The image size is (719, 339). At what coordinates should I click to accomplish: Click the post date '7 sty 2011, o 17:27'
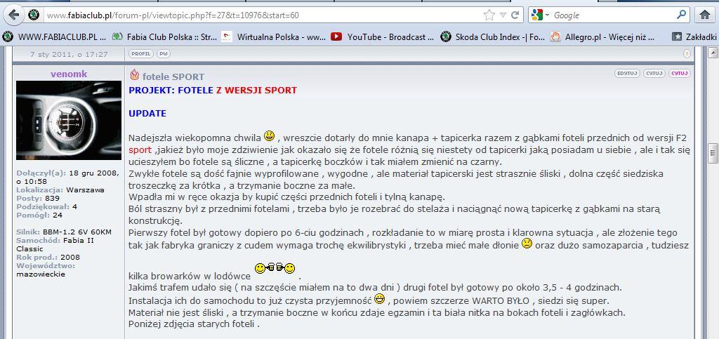(69, 54)
